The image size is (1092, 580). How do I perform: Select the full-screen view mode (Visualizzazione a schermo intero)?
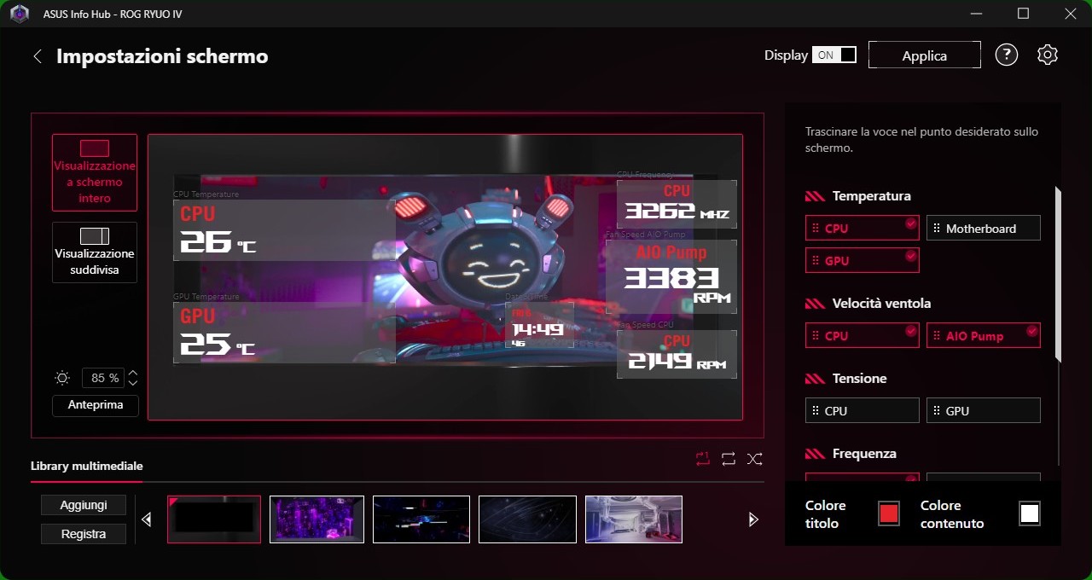click(x=95, y=172)
